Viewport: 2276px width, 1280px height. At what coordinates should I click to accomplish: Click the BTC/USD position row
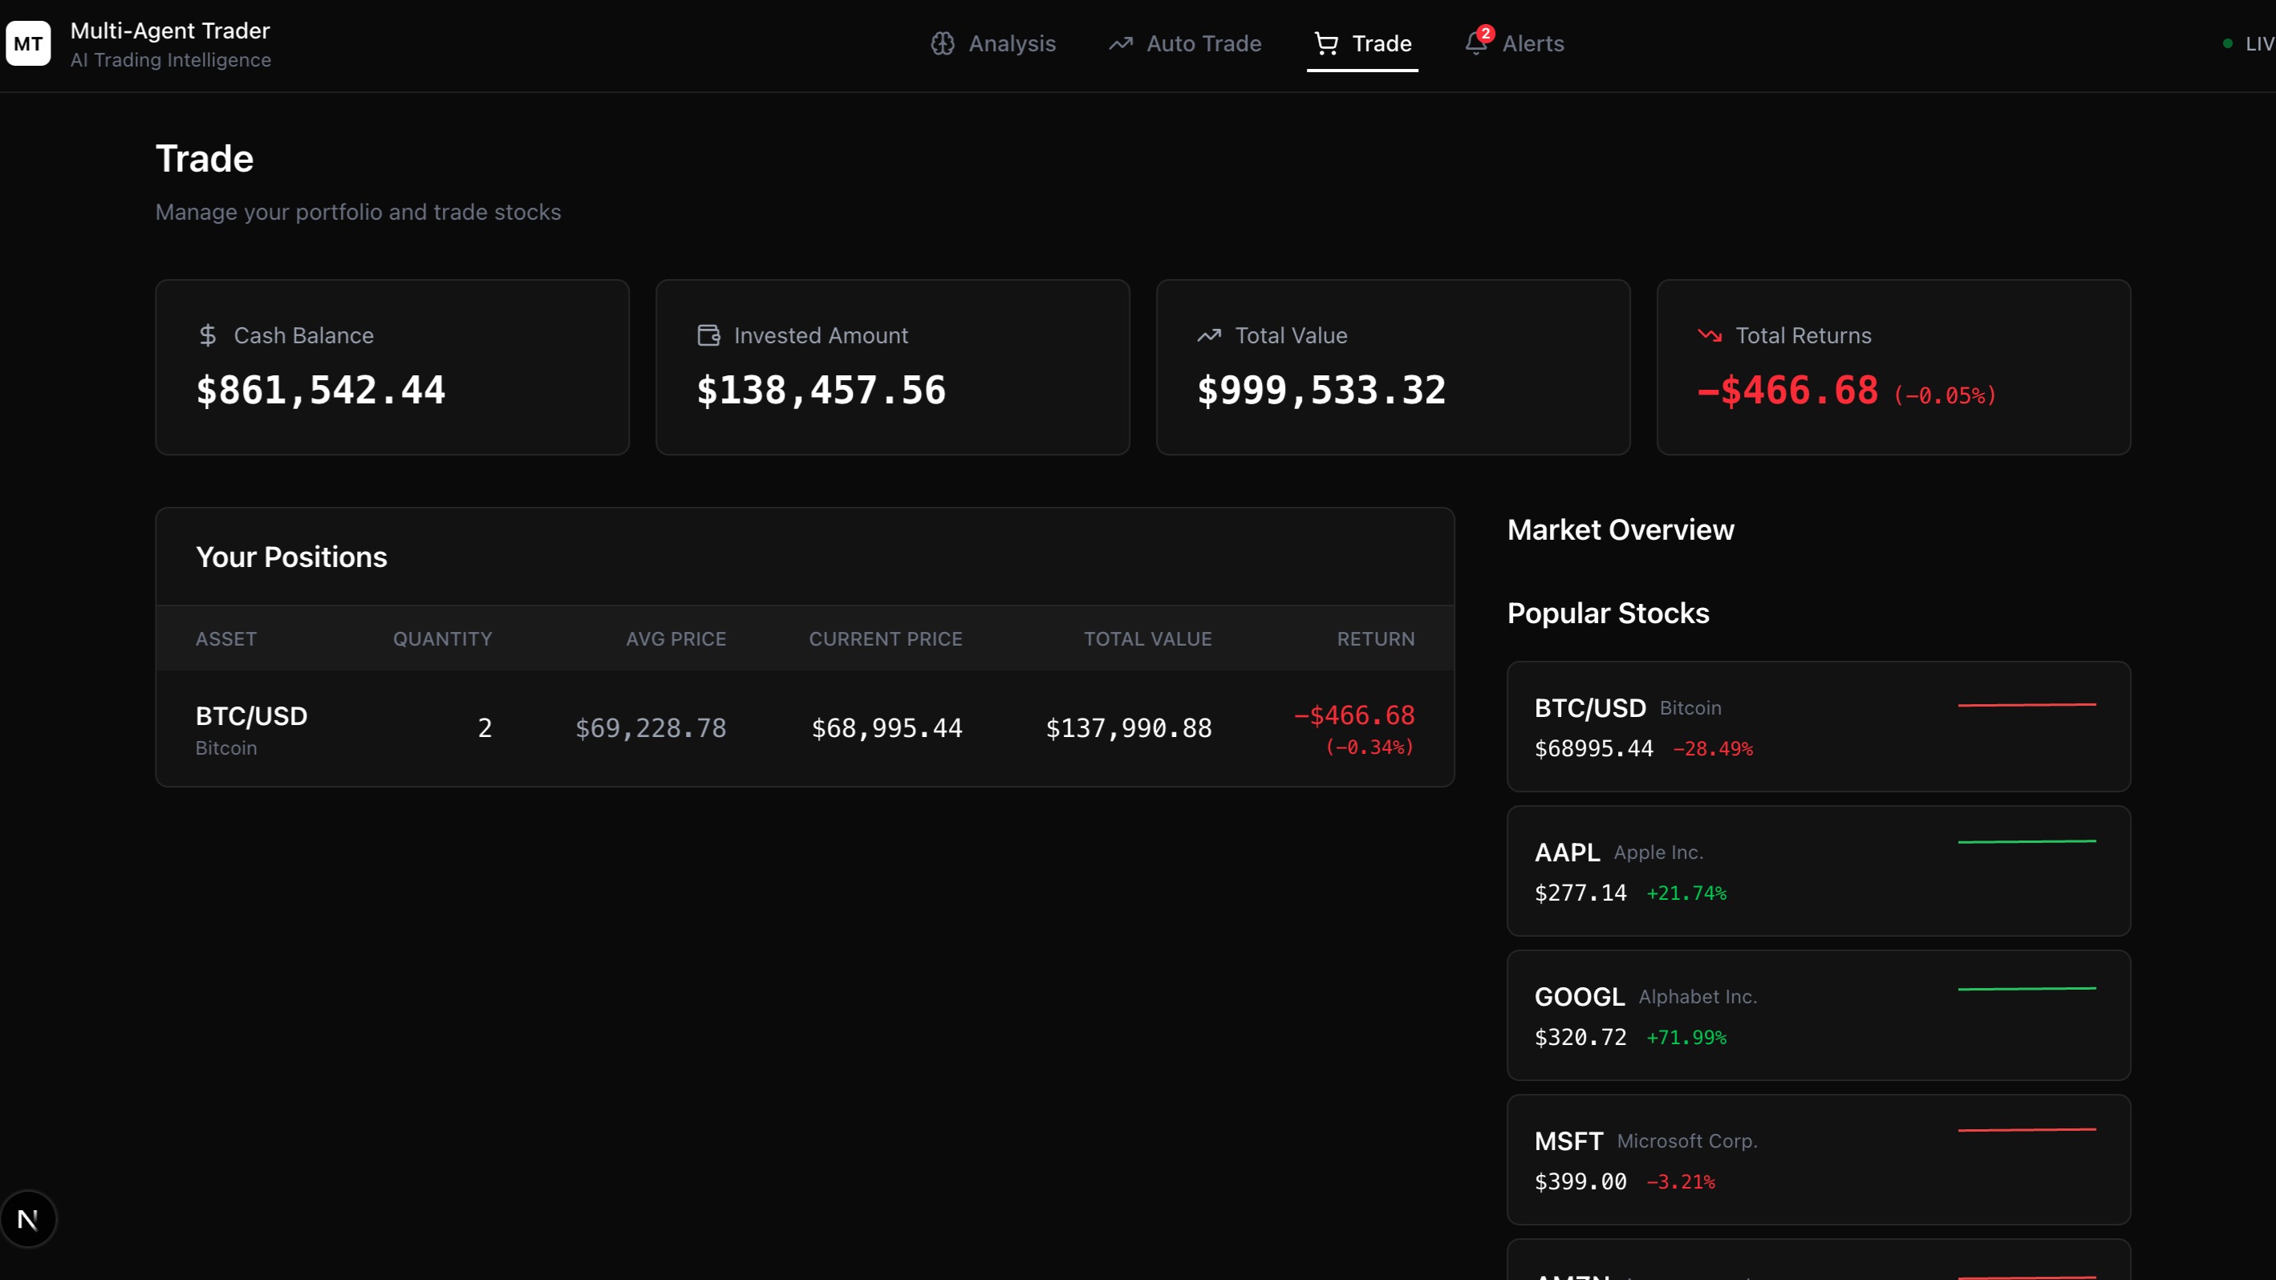pos(804,728)
